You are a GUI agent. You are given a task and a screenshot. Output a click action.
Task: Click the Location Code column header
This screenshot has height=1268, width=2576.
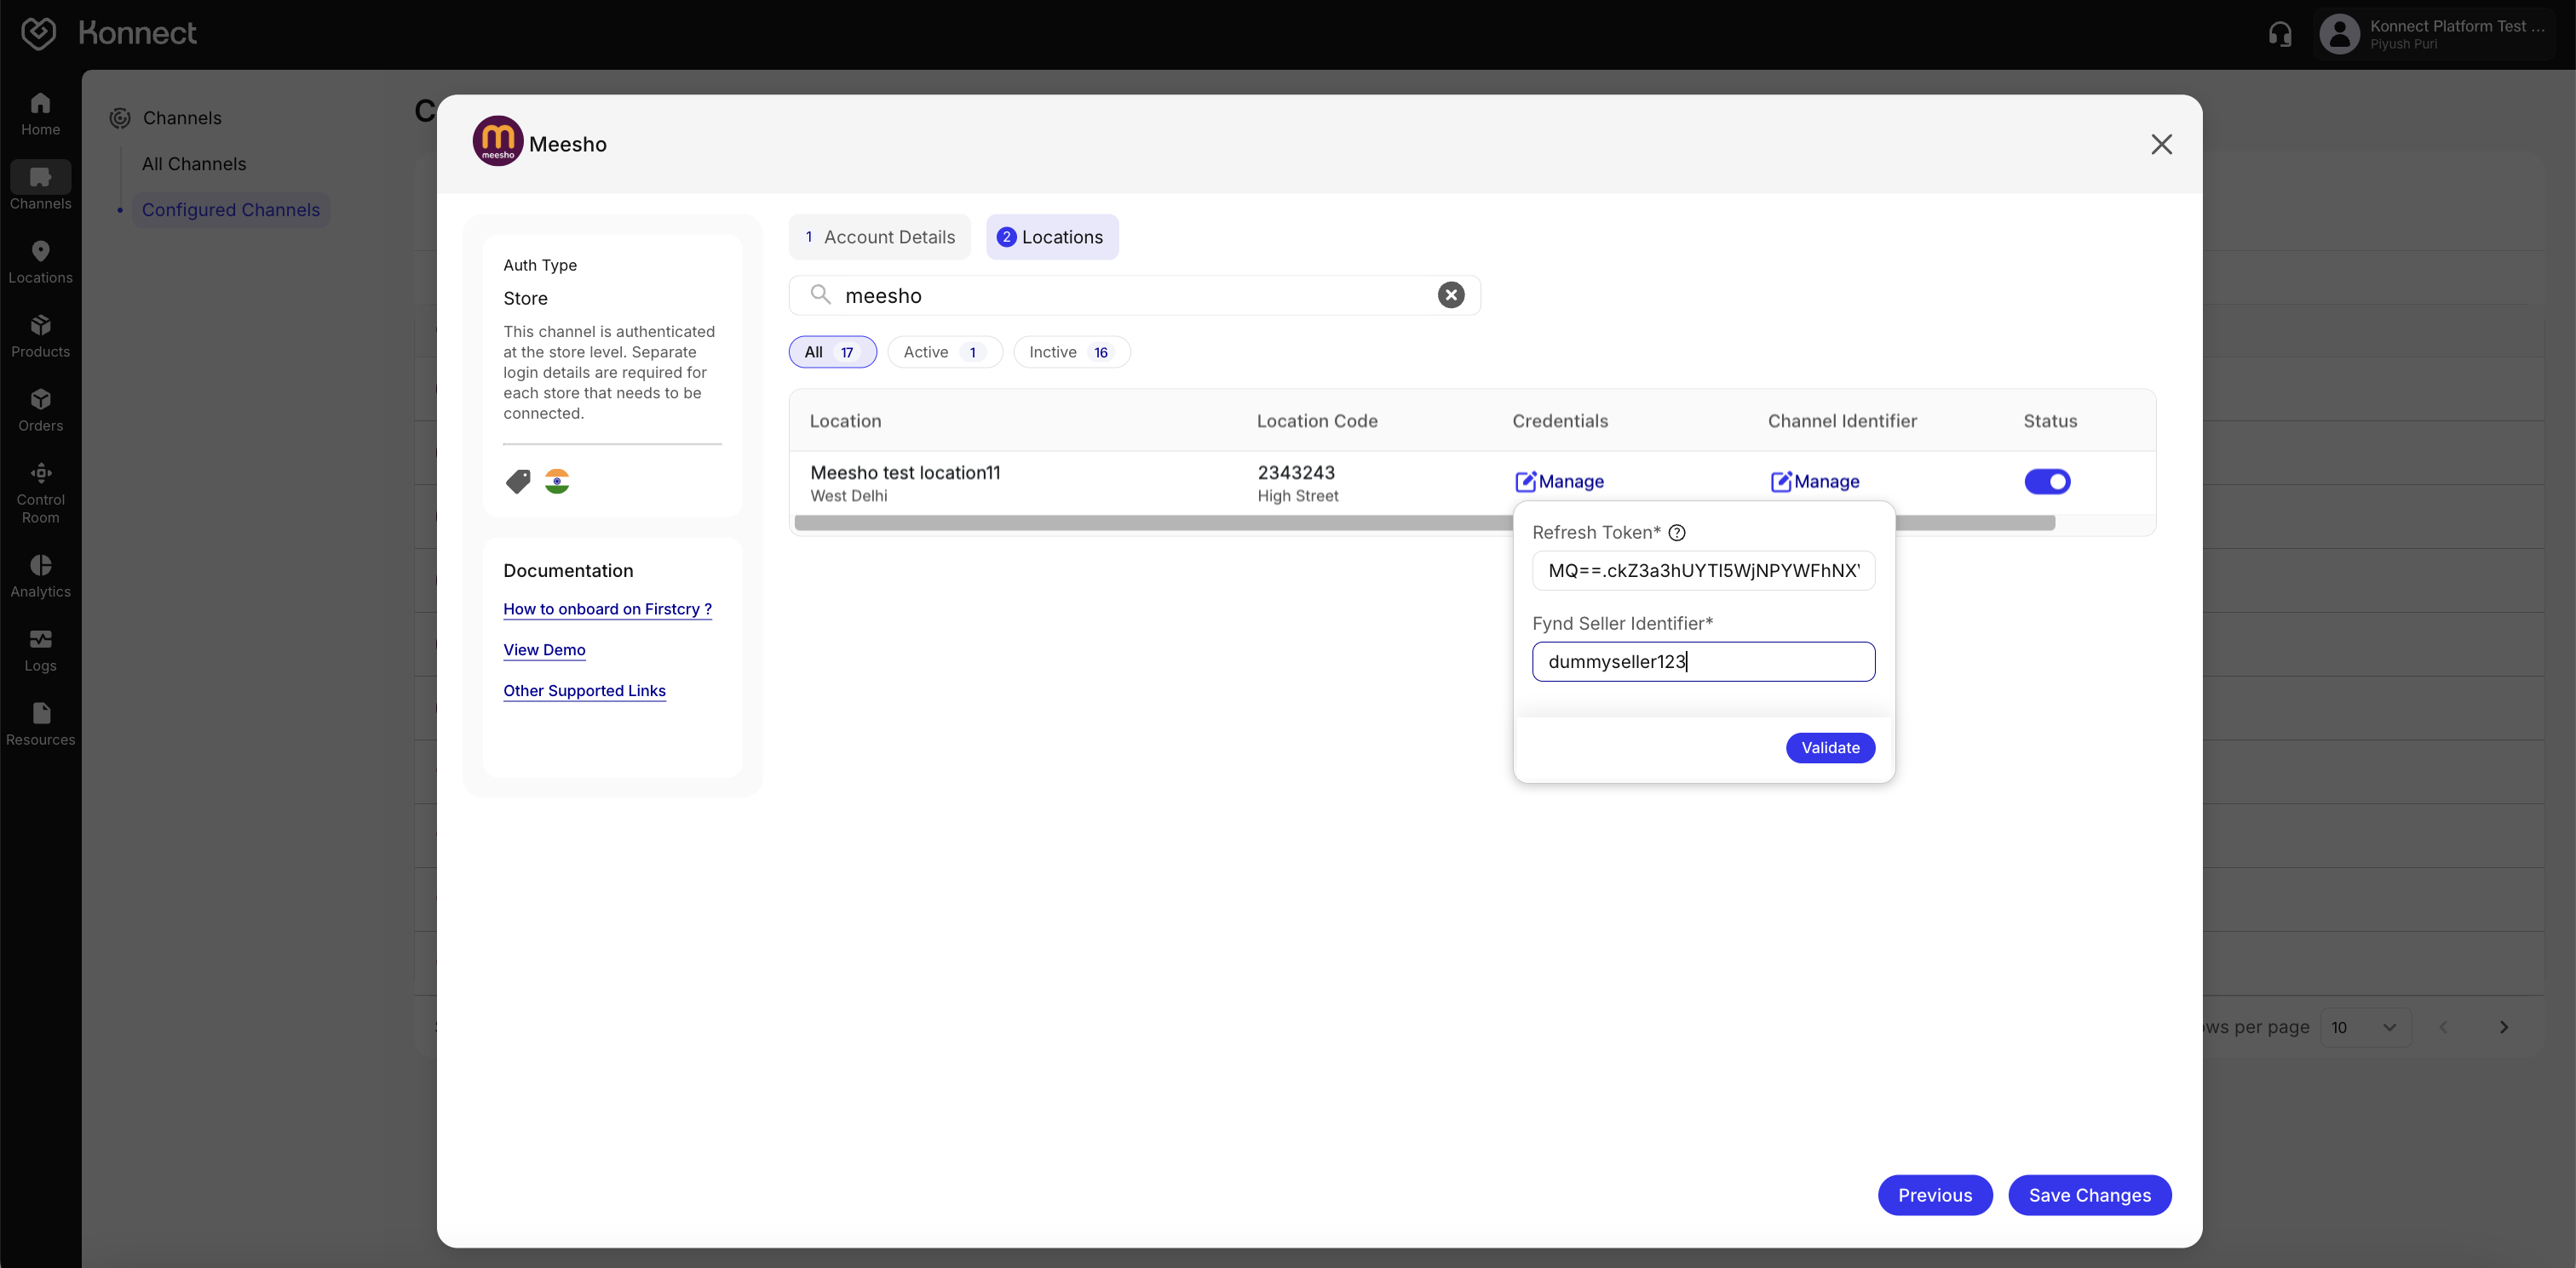(1317, 420)
